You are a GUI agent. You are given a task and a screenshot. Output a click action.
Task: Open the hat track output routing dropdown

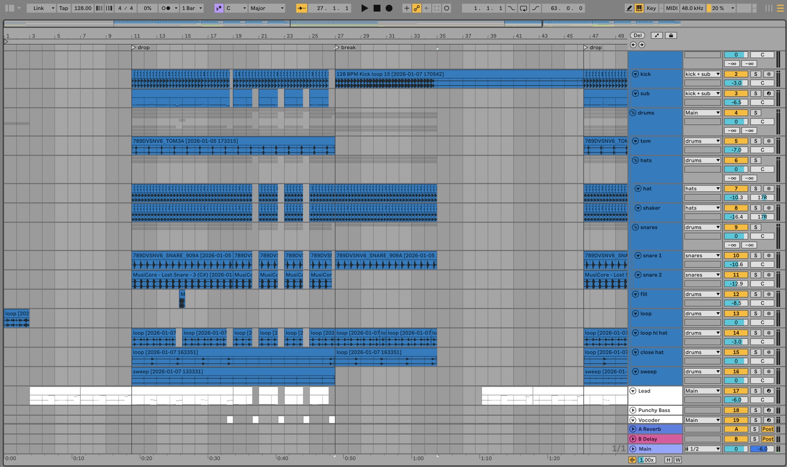coord(702,188)
